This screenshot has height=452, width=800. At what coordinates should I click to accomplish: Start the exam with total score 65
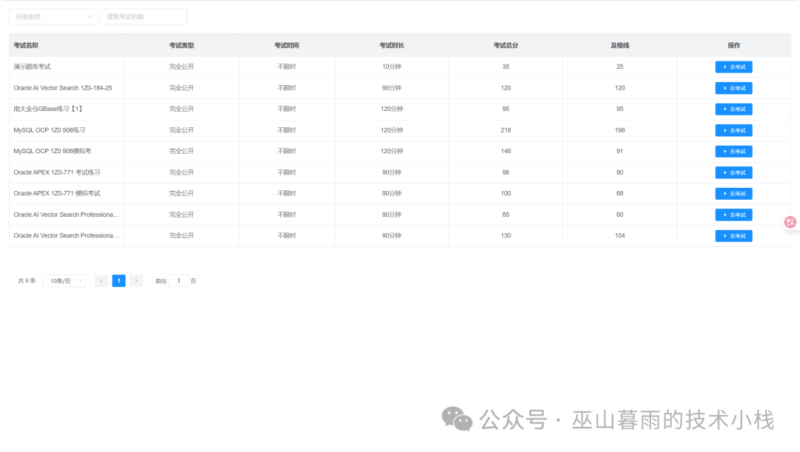733,215
